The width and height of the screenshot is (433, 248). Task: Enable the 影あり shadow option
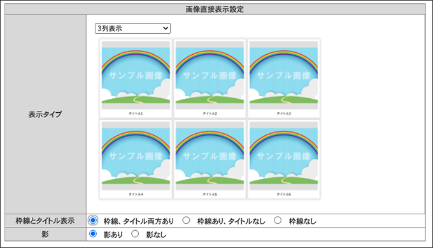93,234
